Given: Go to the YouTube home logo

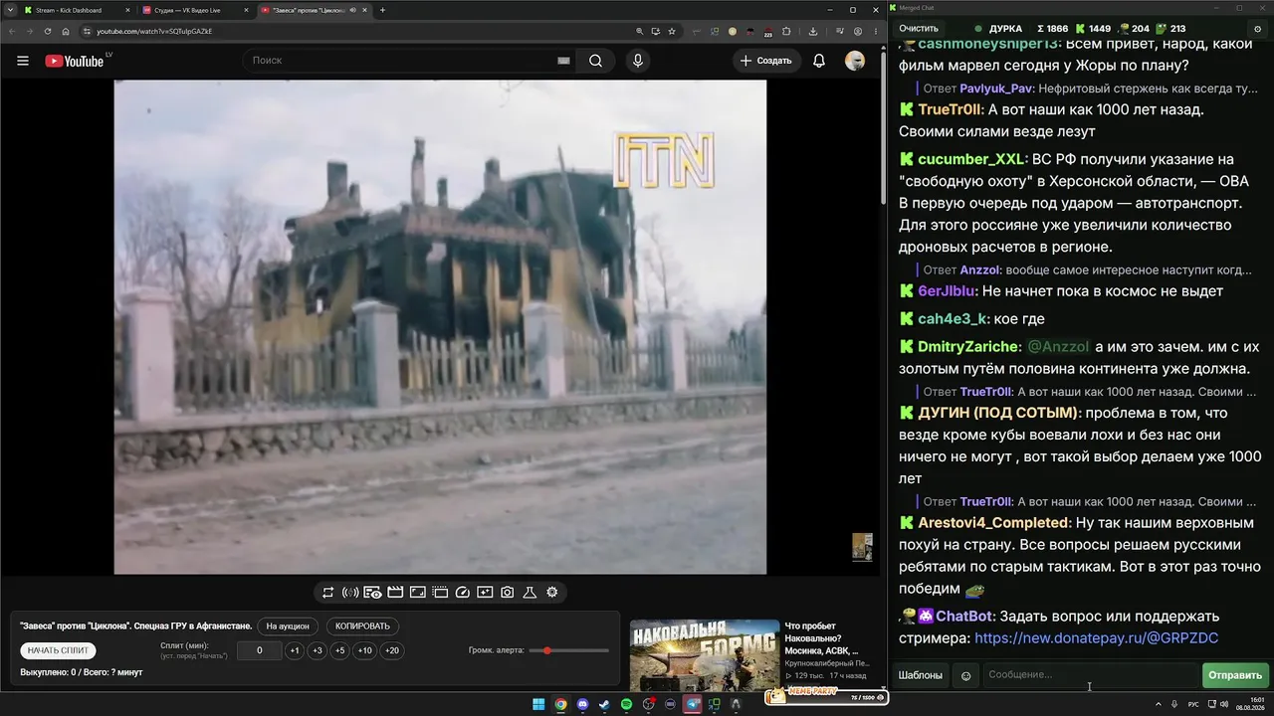Looking at the screenshot, I should point(75,61).
